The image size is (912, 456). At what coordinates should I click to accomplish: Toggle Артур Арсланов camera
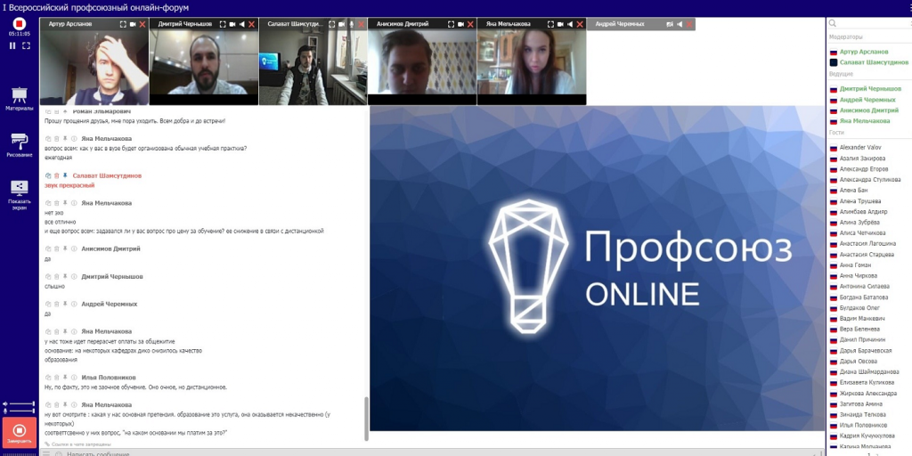[x=133, y=24]
